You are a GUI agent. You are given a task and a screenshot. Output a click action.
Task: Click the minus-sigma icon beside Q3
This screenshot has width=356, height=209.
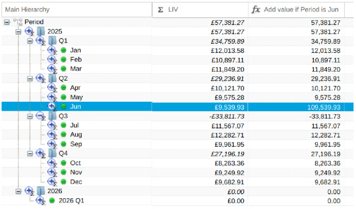click(x=41, y=116)
